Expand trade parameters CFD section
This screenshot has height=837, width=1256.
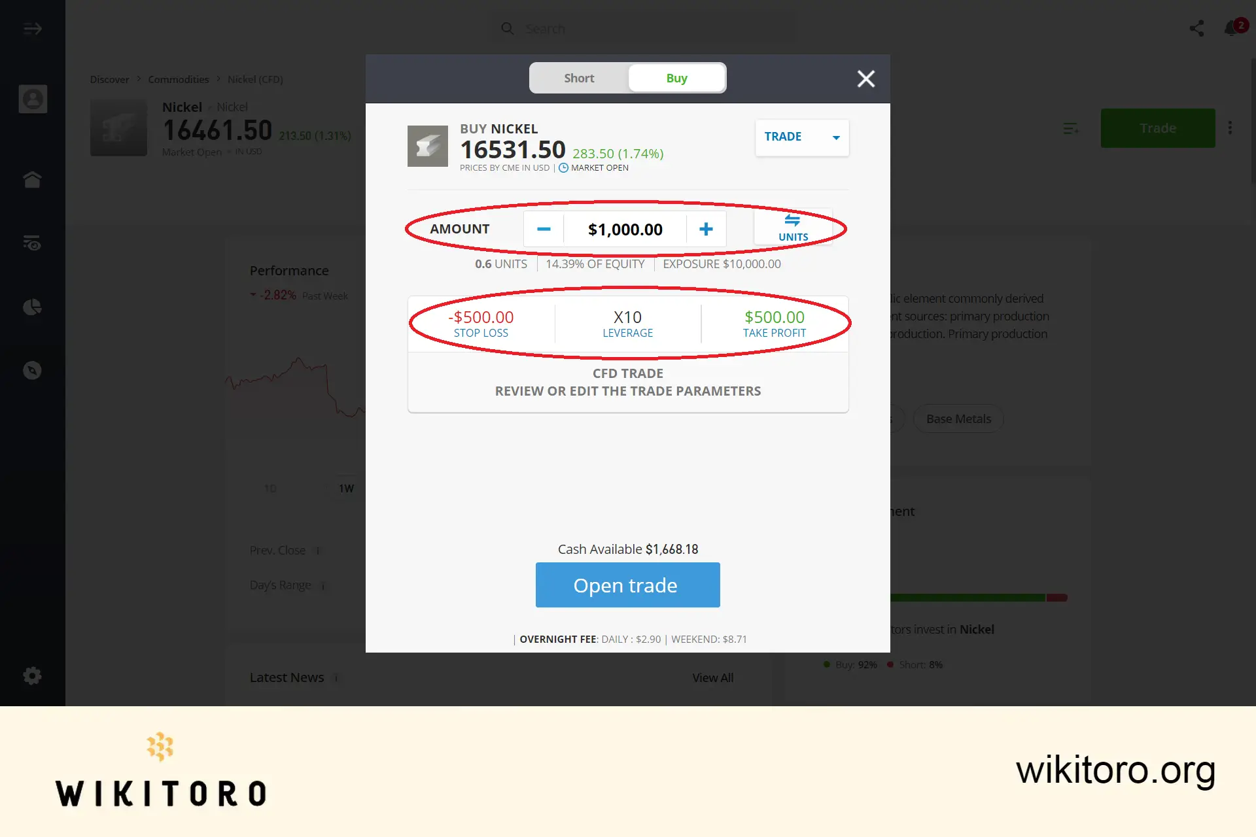(628, 381)
